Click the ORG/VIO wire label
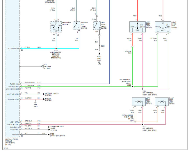Viewport: 189px width, 151px height. coord(129,39)
